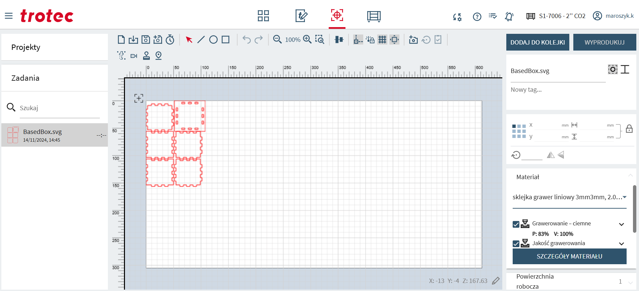Expand Powierzchnia robocza panel

(x=630, y=283)
